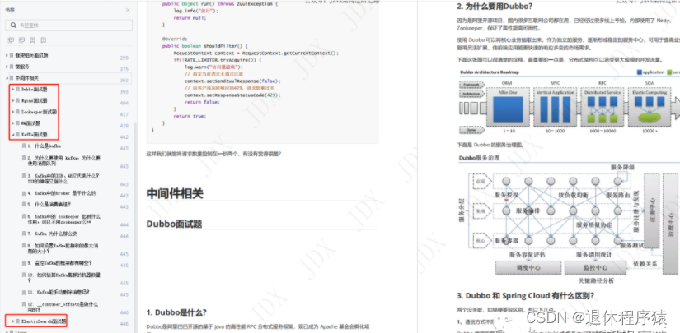Click the Dubbo面试题 heading in document
This screenshot has height=333, width=680.
pyautogui.click(x=175, y=224)
